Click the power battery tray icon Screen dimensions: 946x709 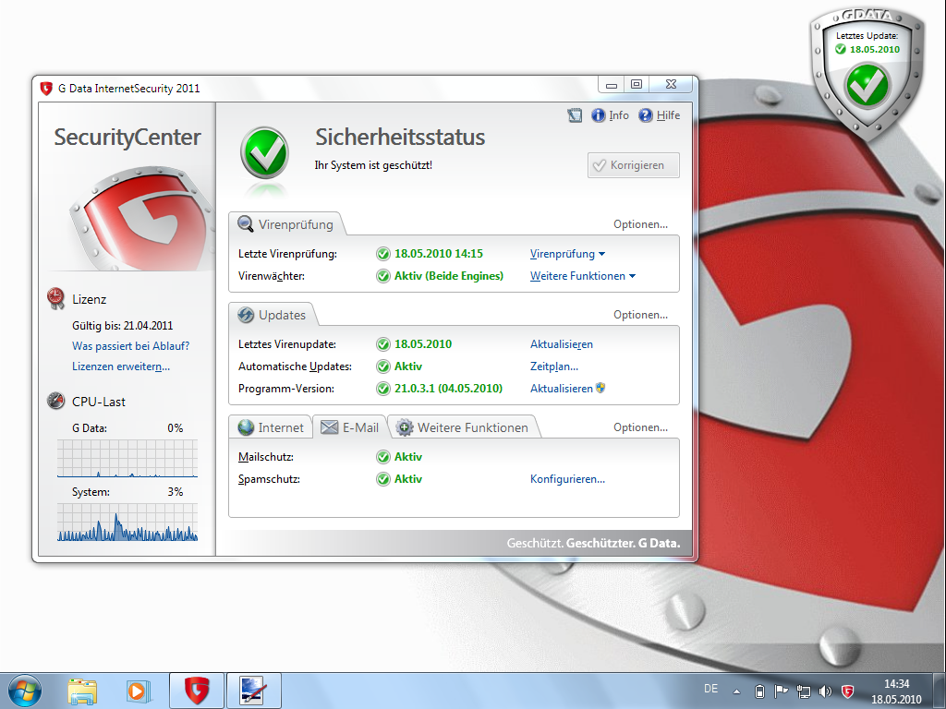[x=759, y=691]
